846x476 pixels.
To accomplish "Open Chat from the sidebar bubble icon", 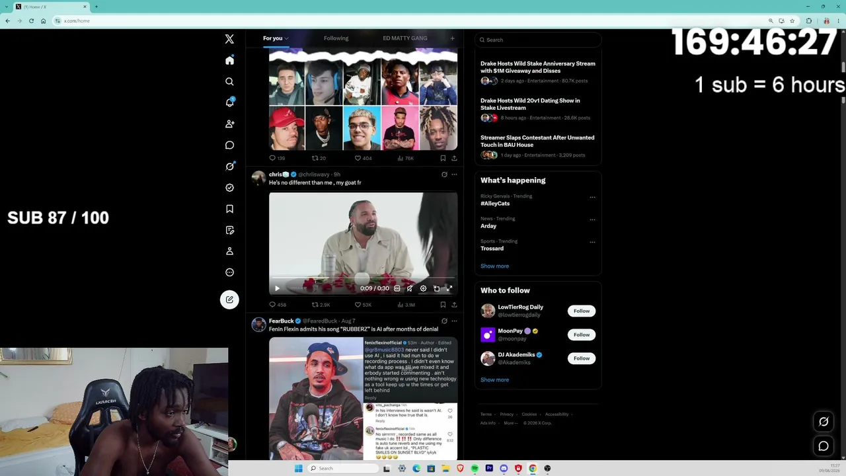I will (229, 145).
